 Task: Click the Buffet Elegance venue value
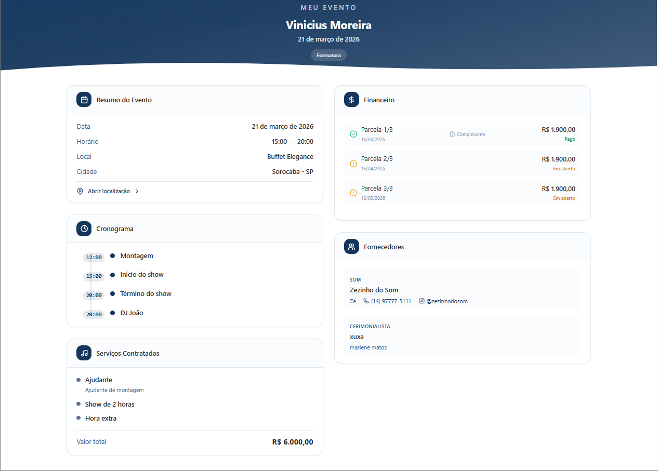pyautogui.click(x=290, y=157)
